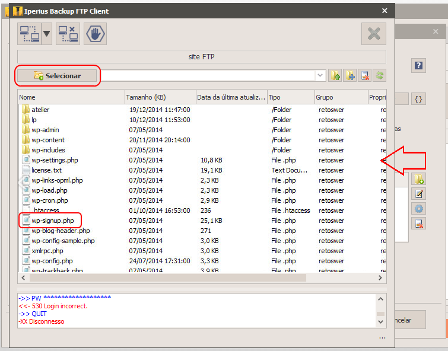Click the green refresh arrows icon
The width and height of the screenshot is (448, 351).
click(x=379, y=76)
